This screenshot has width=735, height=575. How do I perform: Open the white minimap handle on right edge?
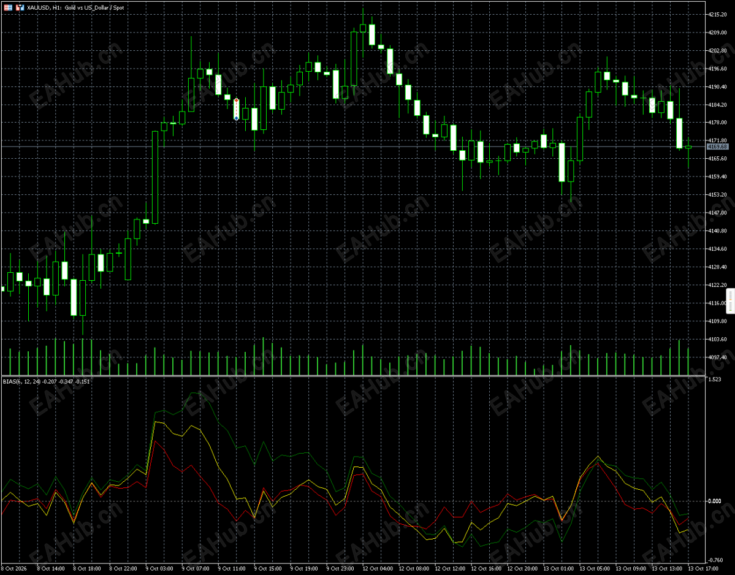(x=730, y=301)
